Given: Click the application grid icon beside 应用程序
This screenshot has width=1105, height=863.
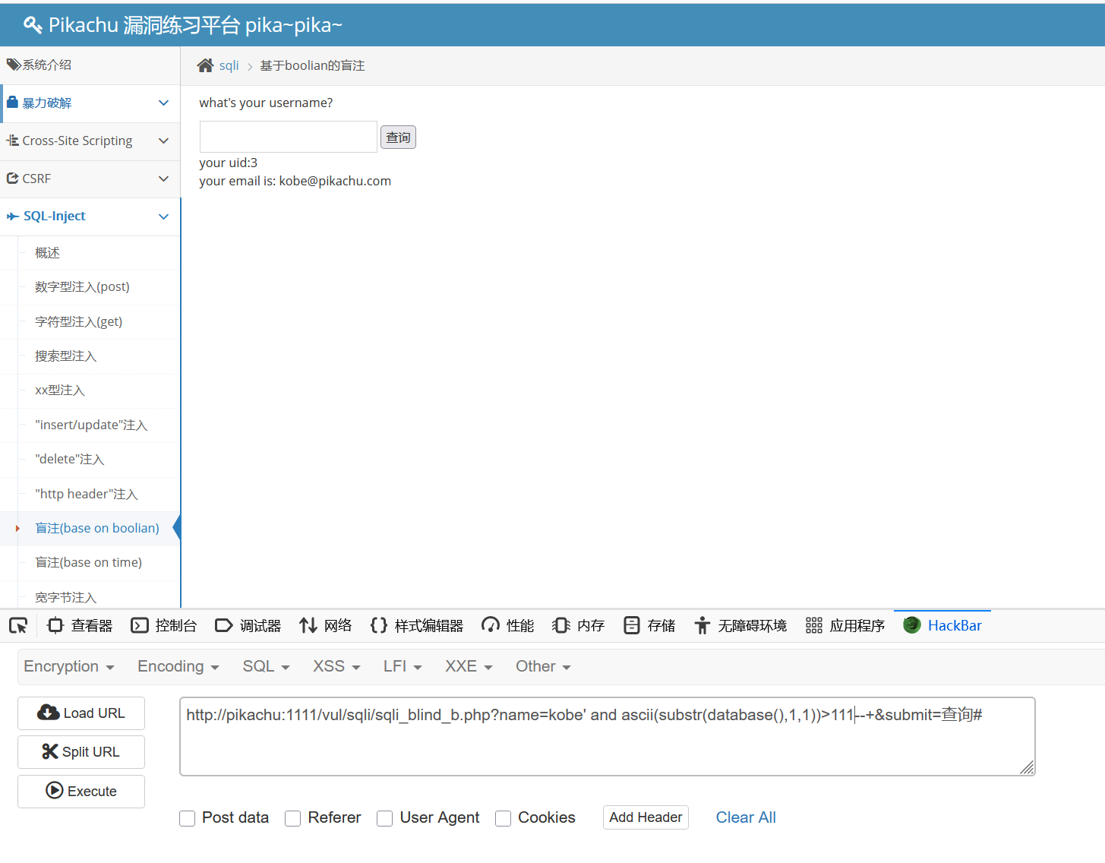Looking at the screenshot, I should 814,625.
